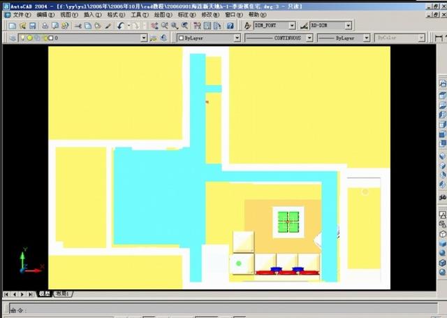Open the 文件 (File) menu
The height and width of the screenshot is (318, 447).
point(22,15)
